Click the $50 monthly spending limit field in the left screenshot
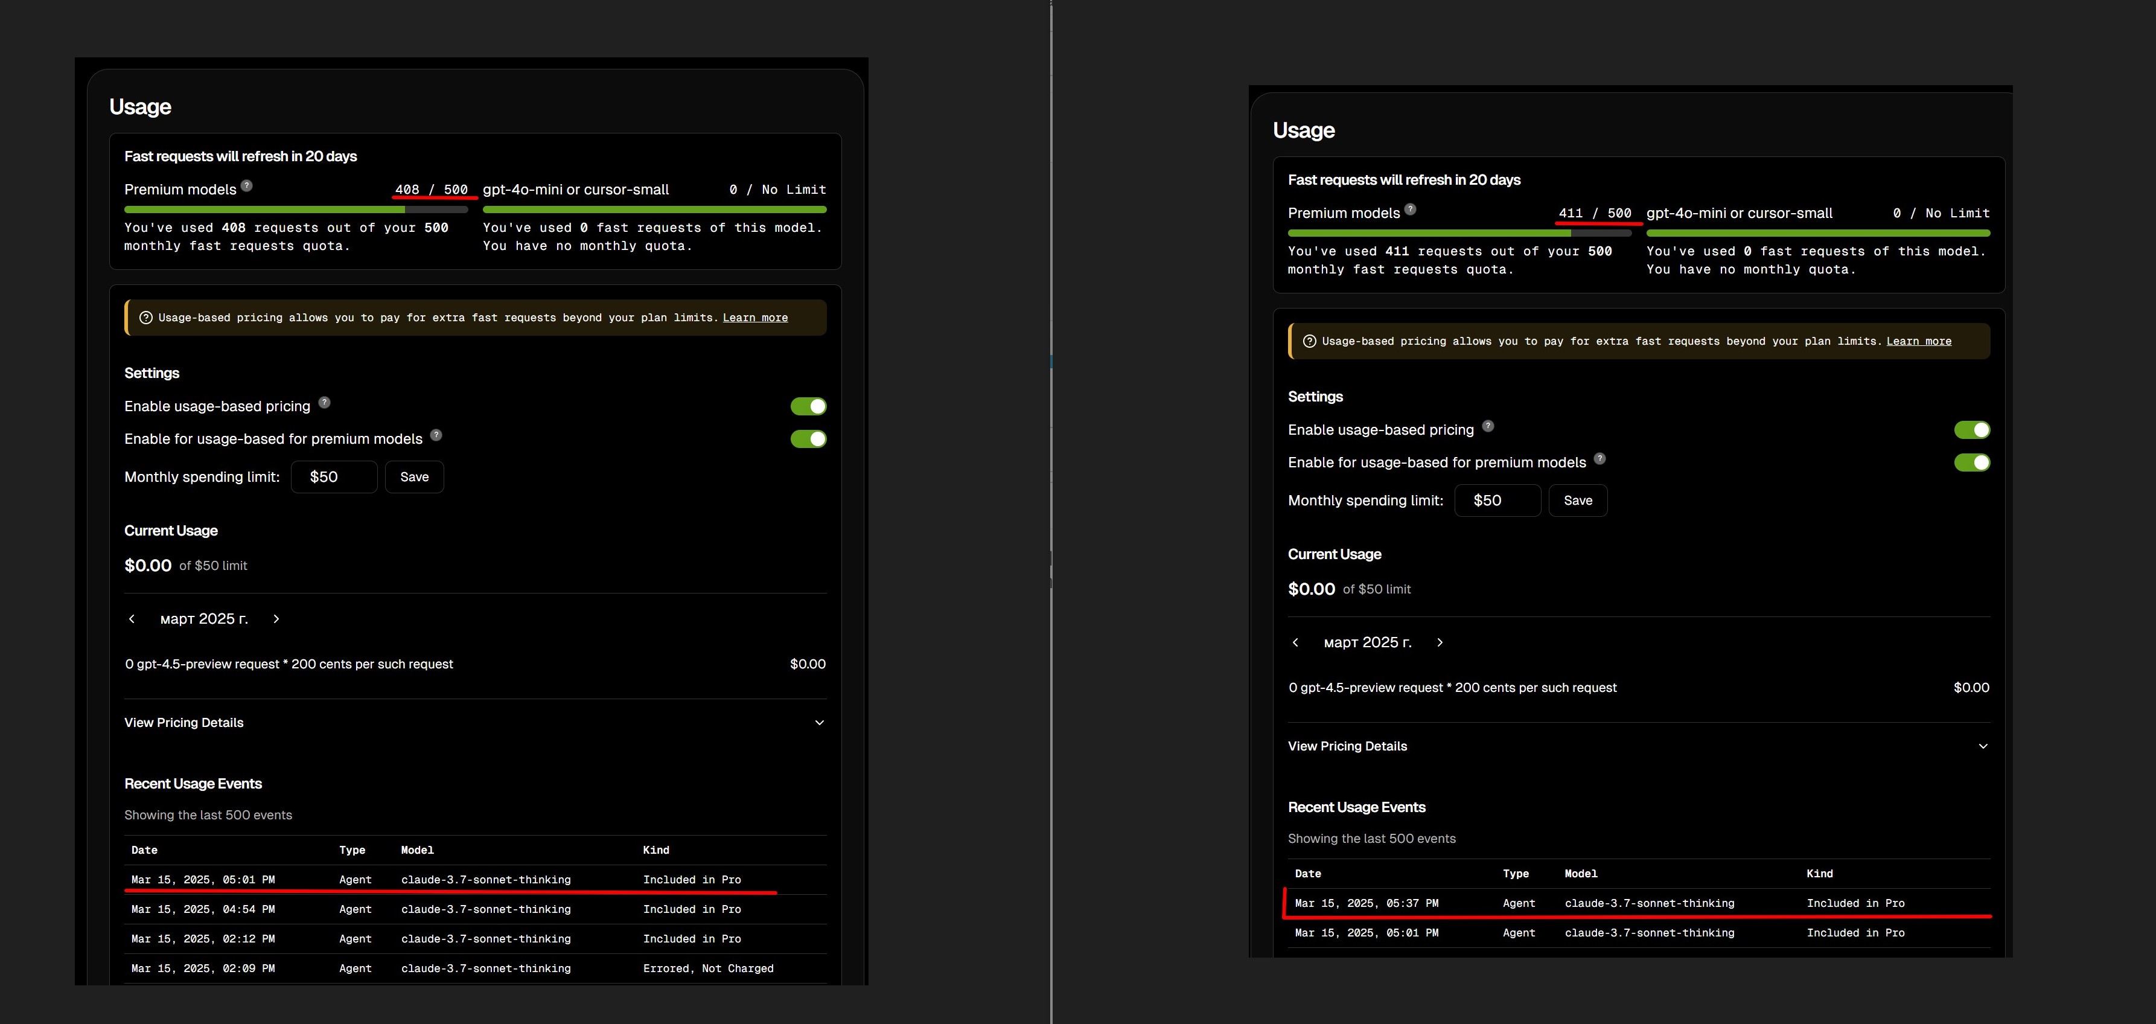 tap(334, 477)
